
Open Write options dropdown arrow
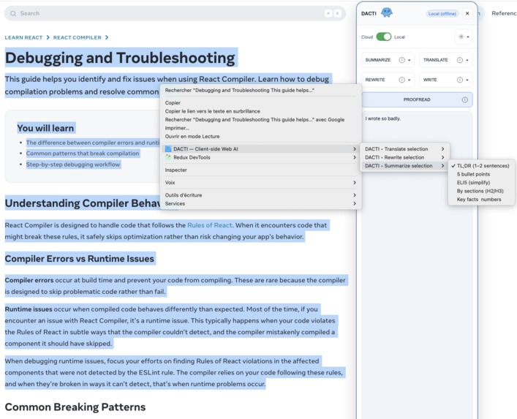[x=467, y=80]
